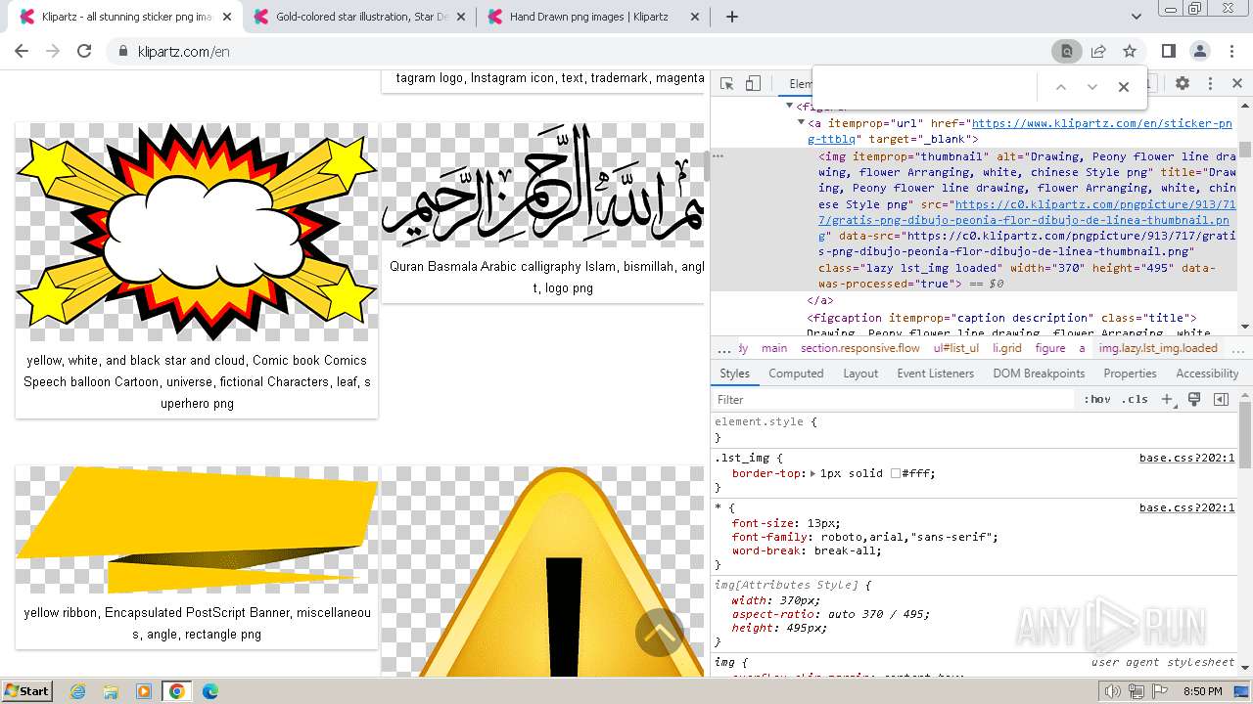Open the yellow ribbon banner thumbnail
Viewport: 1253px width, 704px height.
click(x=197, y=530)
